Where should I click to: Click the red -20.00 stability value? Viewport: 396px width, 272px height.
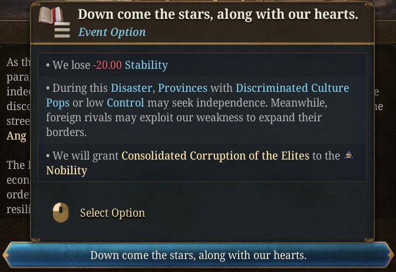[x=107, y=65]
